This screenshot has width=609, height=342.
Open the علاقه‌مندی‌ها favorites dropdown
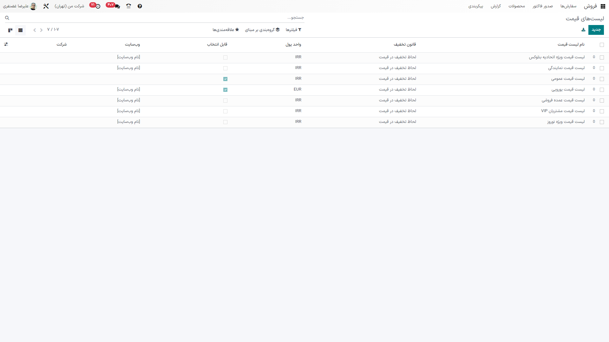coord(226,30)
